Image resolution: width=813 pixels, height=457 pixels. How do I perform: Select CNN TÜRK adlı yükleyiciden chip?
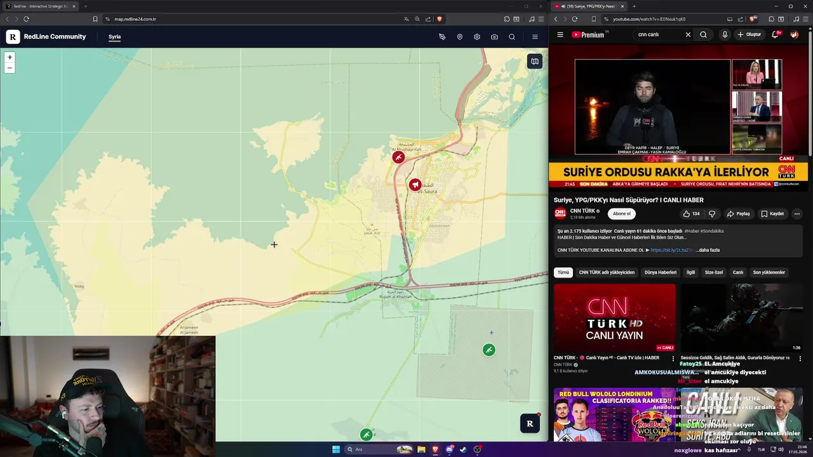tap(607, 272)
